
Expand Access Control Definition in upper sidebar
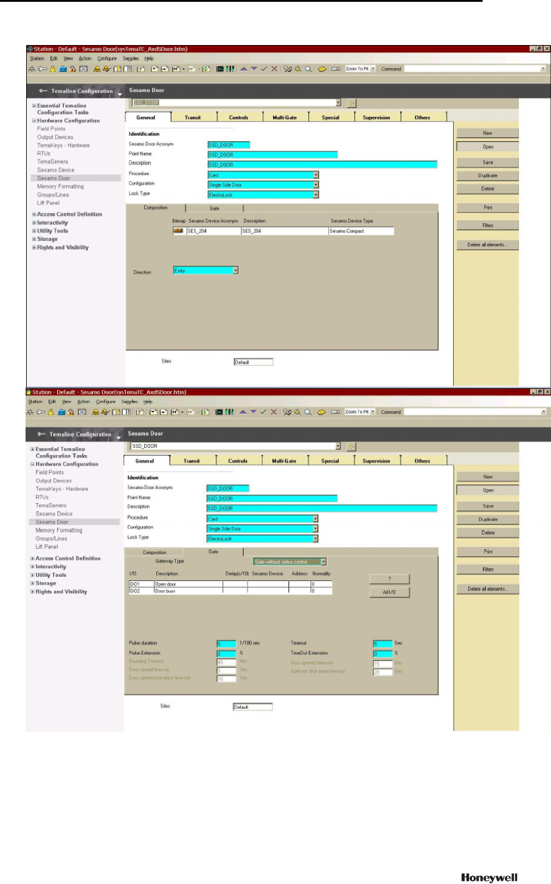pyautogui.click(x=34, y=214)
